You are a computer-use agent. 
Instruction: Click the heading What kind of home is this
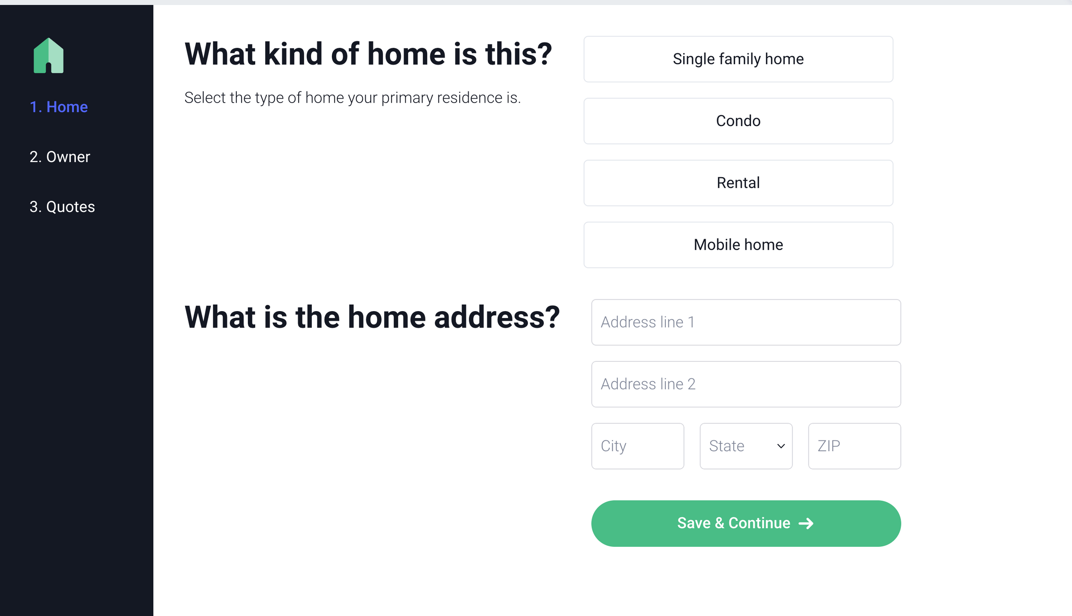tap(368, 53)
